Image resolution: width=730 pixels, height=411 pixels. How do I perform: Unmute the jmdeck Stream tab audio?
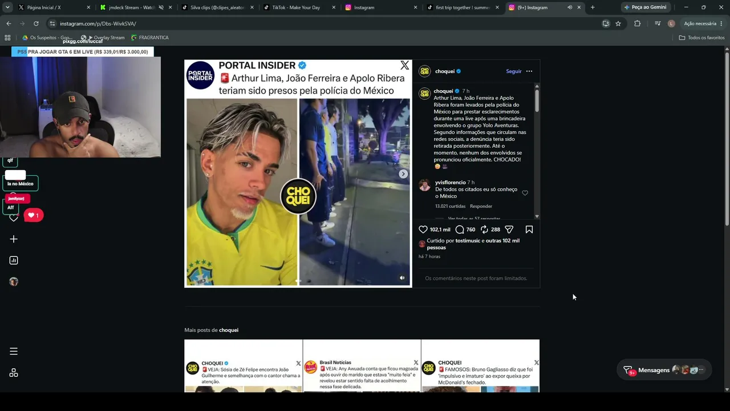click(161, 7)
